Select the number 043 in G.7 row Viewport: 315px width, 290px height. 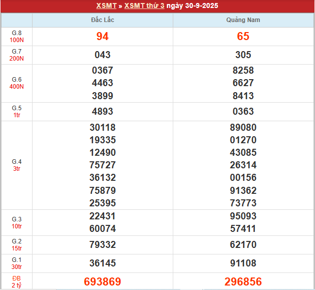pyautogui.click(x=103, y=55)
